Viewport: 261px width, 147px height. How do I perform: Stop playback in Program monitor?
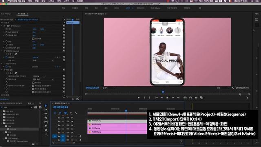coord(167,98)
